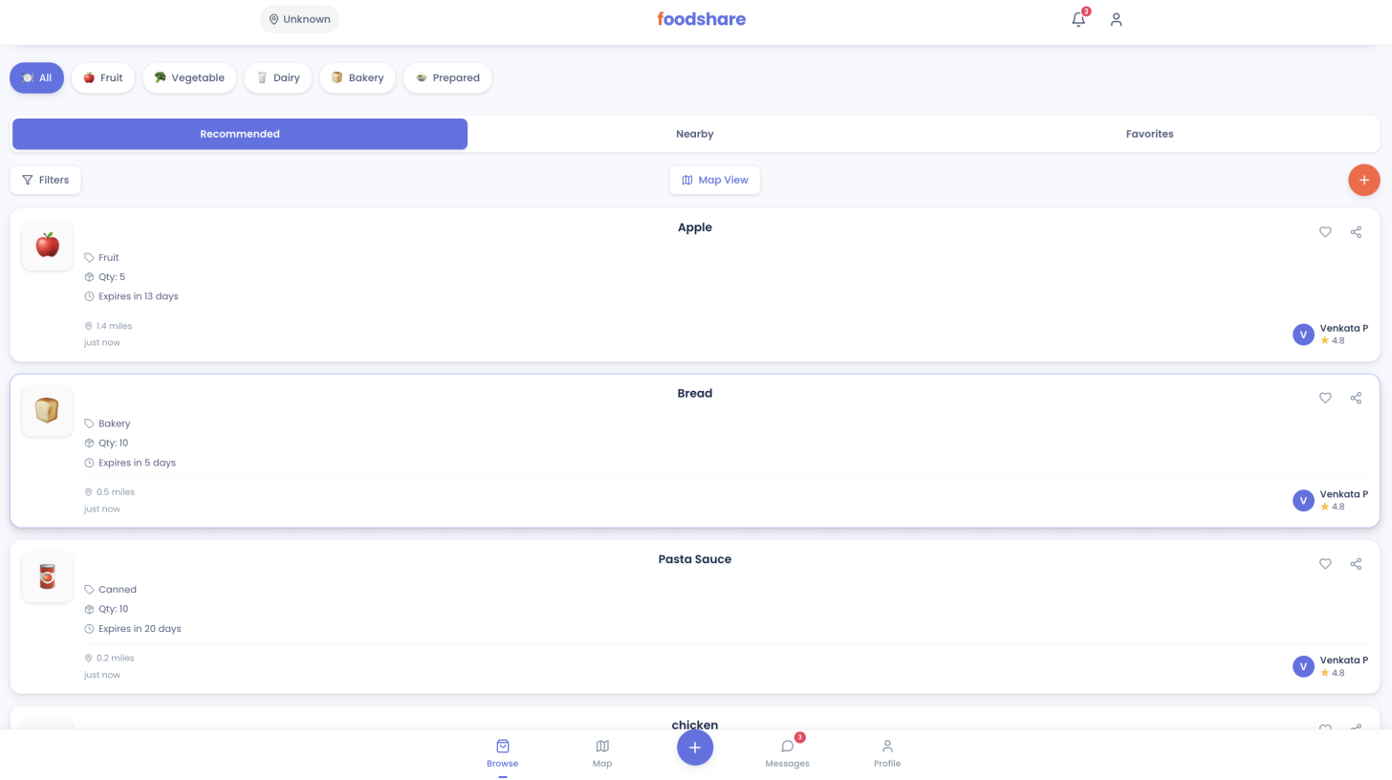
Task: Switch to Map View
Action: (714, 180)
